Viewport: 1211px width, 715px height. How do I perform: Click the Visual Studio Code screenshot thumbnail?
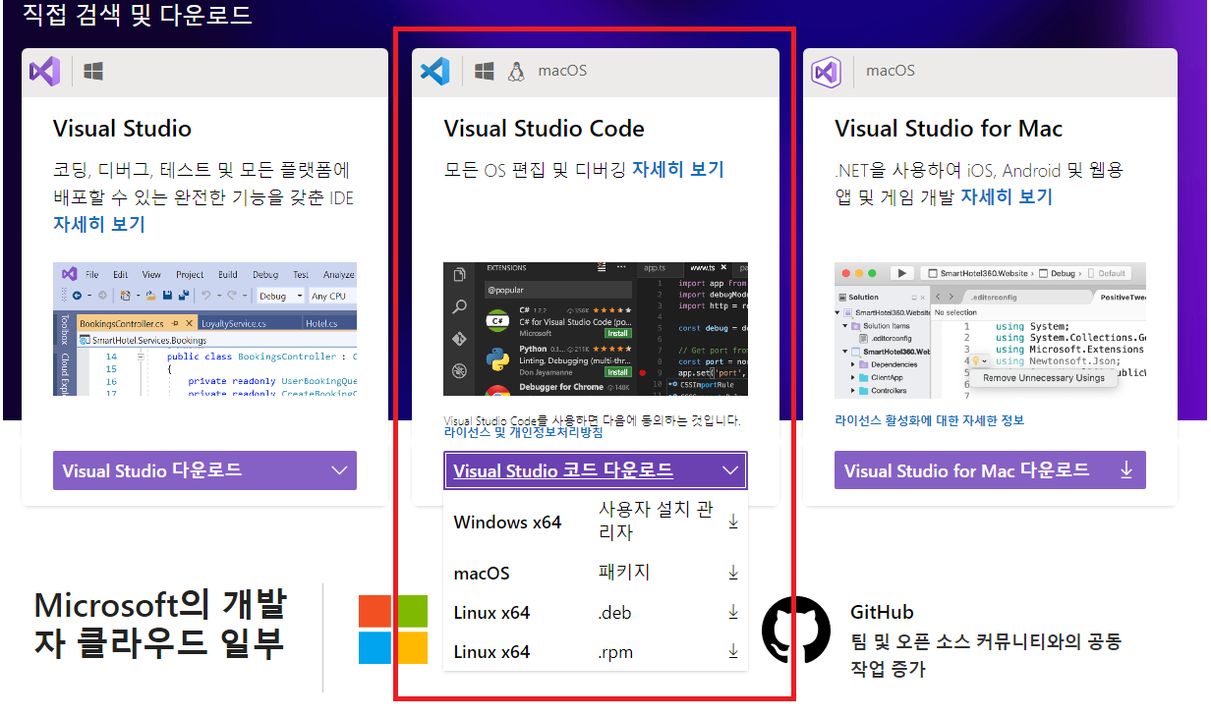596,329
